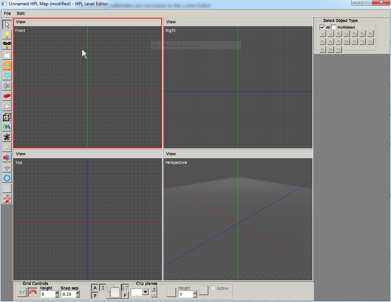Screen dimensions: 391x302
Task: Pick the red brick Static Objects tool
Action: pyautogui.click(x=7, y=96)
